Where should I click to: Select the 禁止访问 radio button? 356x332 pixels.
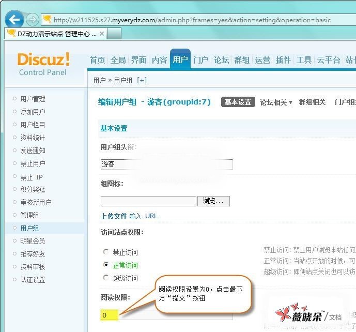tap(106, 252)
